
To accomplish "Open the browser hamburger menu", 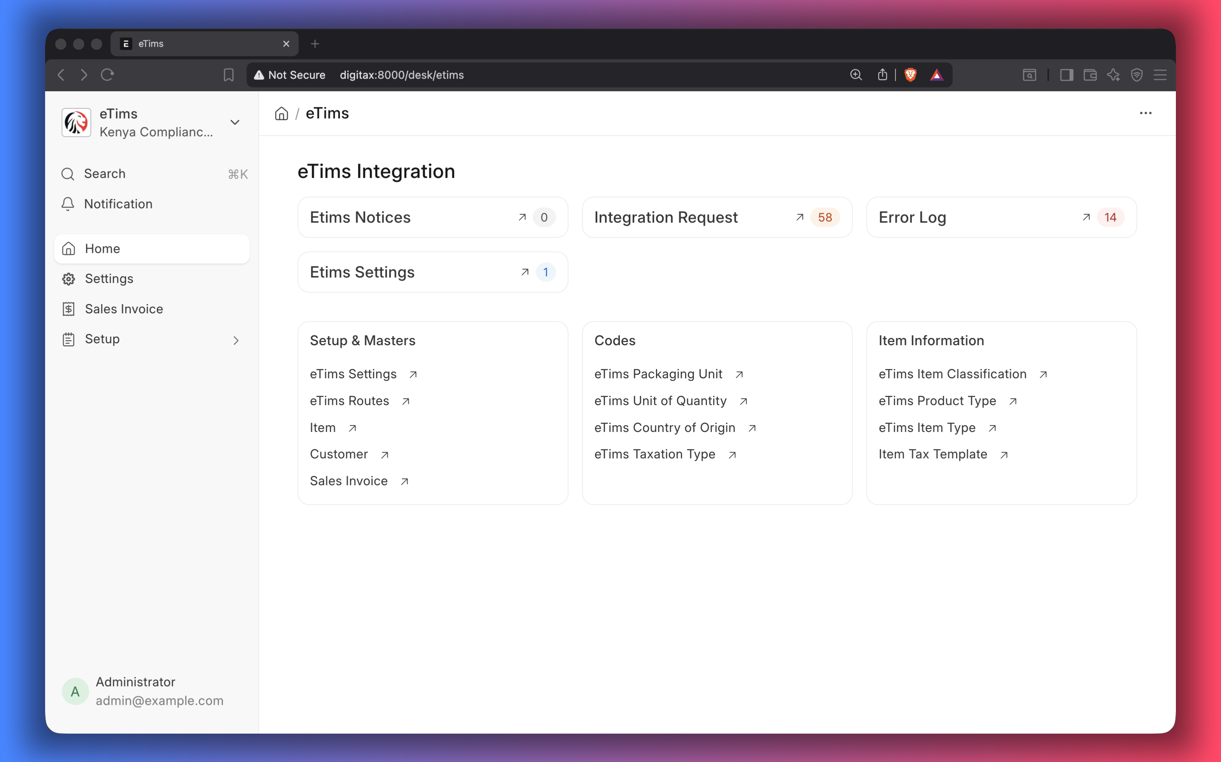I will tap(1160, 75).
